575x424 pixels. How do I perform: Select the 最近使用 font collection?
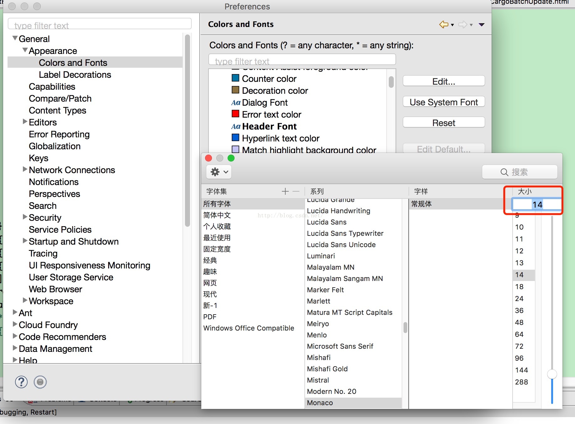pos(217,238)
